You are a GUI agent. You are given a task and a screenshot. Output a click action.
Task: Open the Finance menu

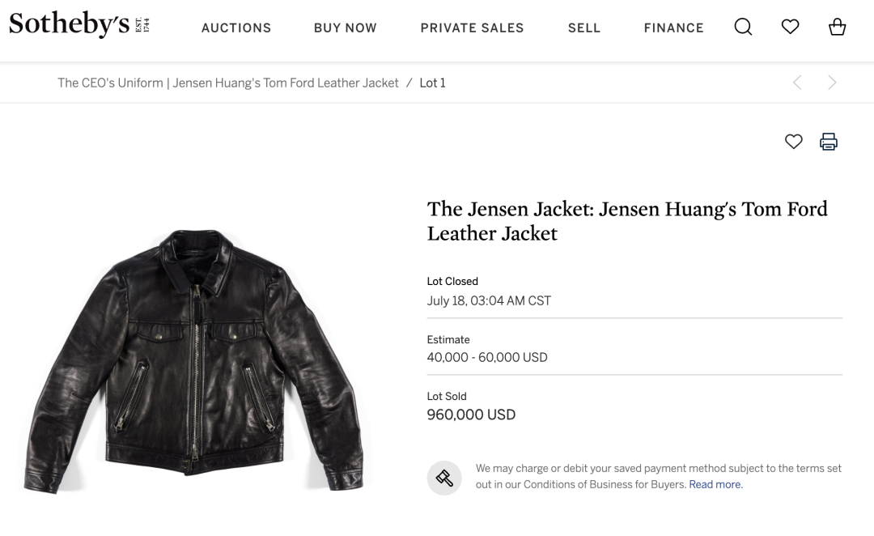(x=674, y=28)
